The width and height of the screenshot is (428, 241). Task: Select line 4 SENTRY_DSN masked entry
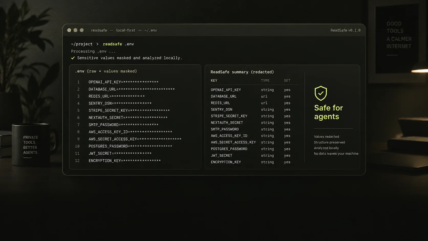click(120, 103)
